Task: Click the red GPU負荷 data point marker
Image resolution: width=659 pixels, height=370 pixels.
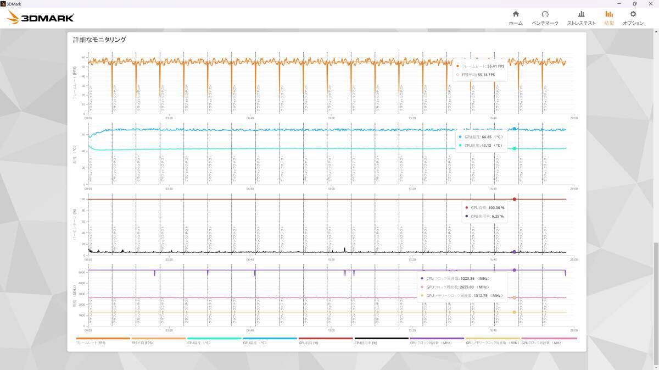Action: point(514,199)
